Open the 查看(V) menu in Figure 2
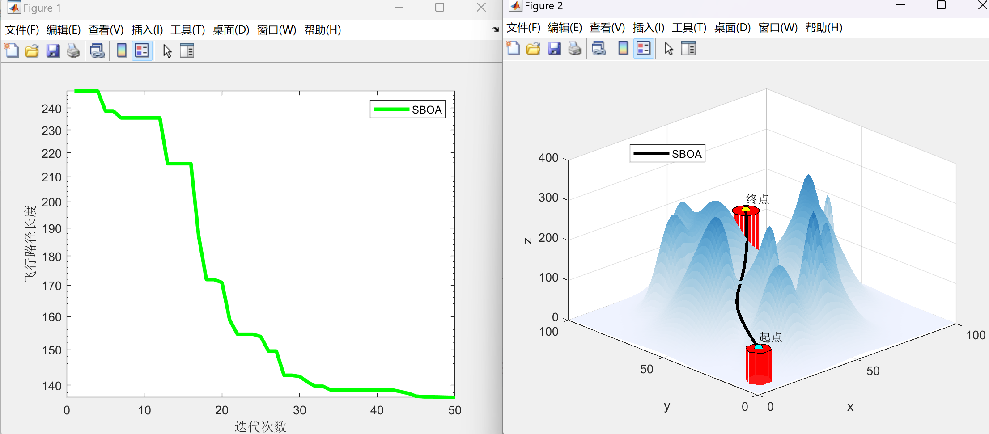Image resolution: width=989 pixels, height=434 pixels. pyautogui.click(x=606, y=28)
